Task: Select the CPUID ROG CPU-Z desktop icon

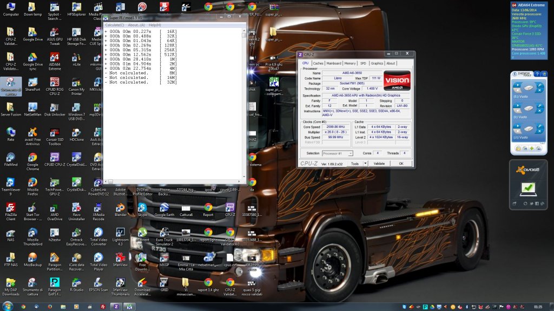Action: 55,87
